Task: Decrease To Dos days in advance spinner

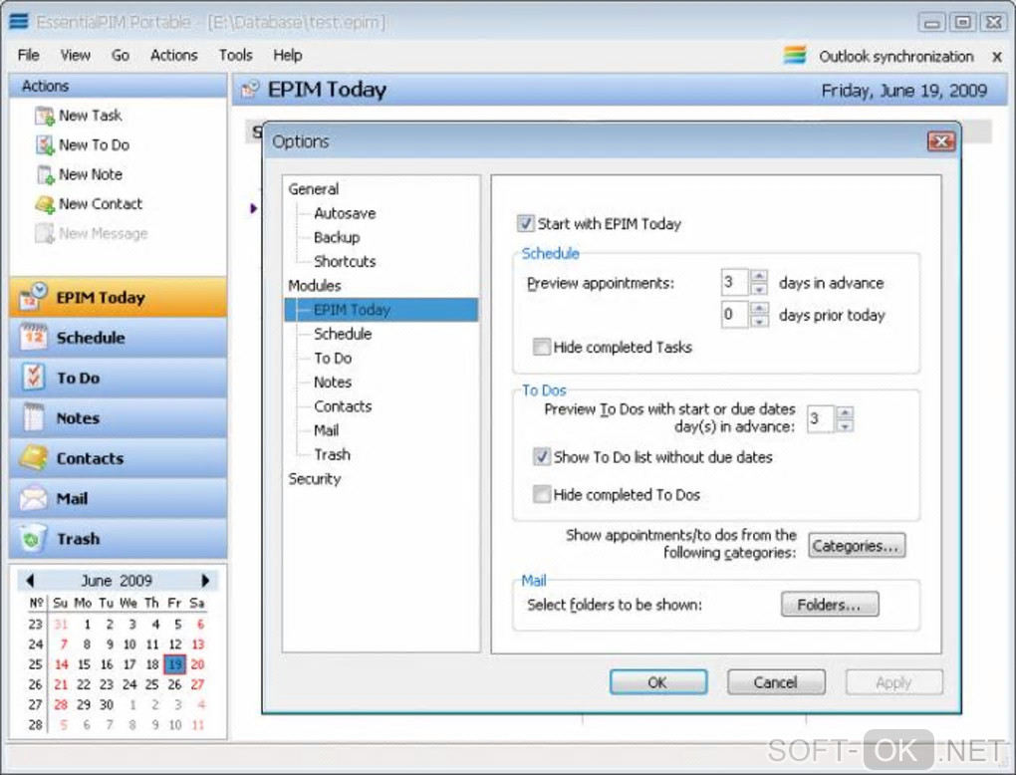Action: tap(845, 425)
